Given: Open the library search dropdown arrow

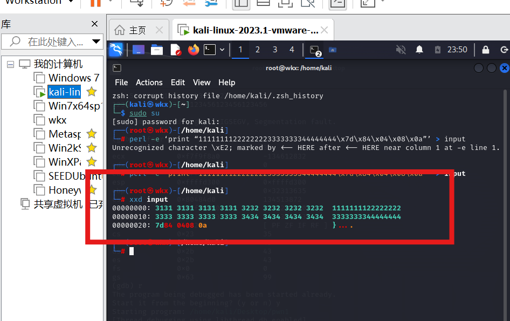Looking at the screenshot, I should (96, 42).
